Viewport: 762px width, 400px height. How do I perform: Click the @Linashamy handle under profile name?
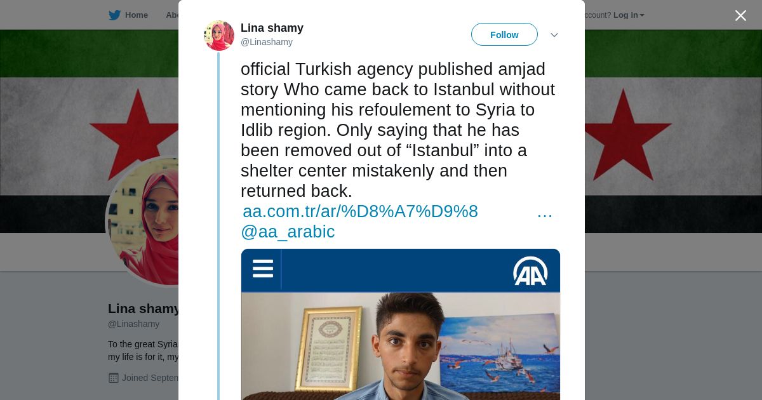point(133,324)
